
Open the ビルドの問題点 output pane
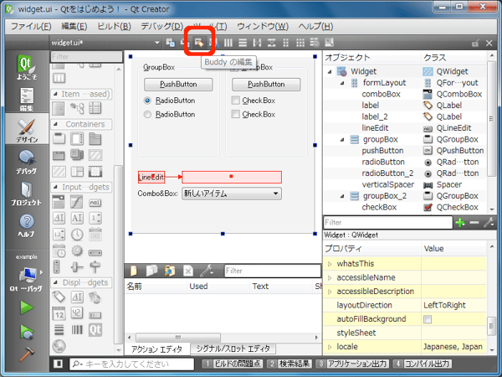pos(238,364)
